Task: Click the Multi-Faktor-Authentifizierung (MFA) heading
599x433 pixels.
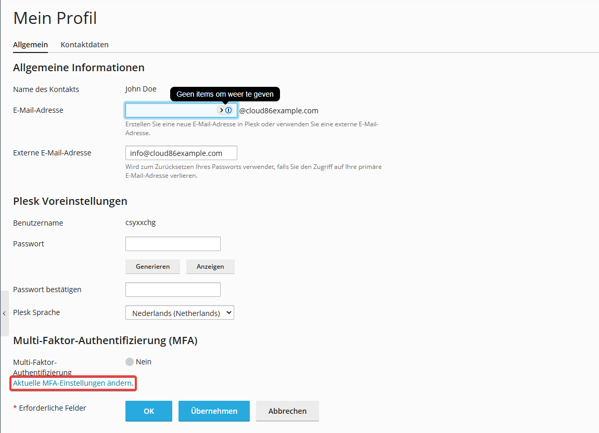Action: coord(106,340)
